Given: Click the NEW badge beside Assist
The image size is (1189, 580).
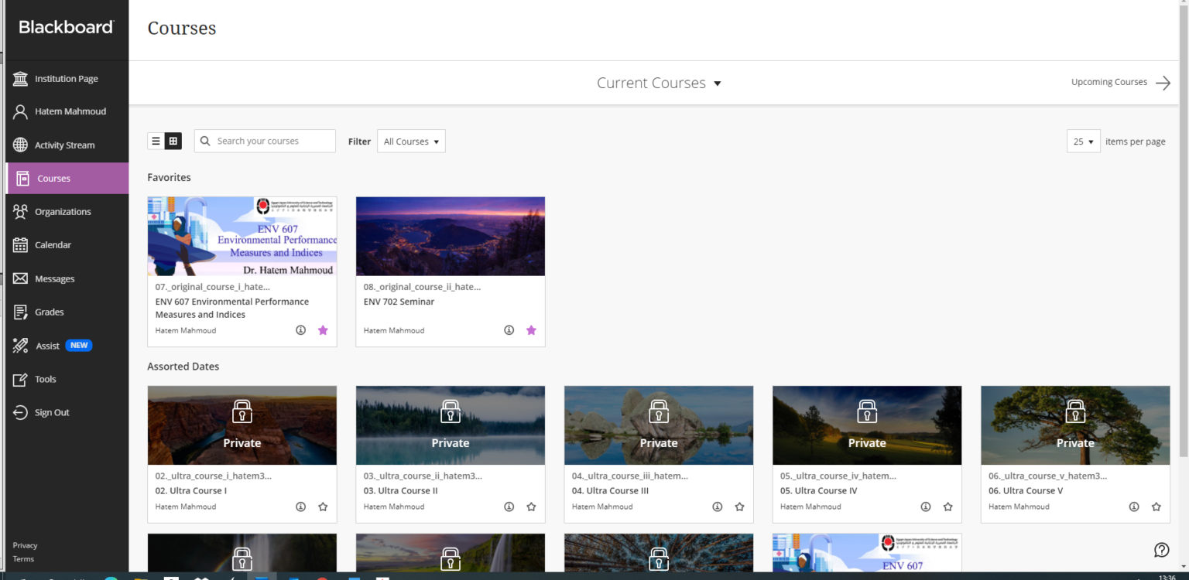Looking at the screenshot, I should coord(79,346).
